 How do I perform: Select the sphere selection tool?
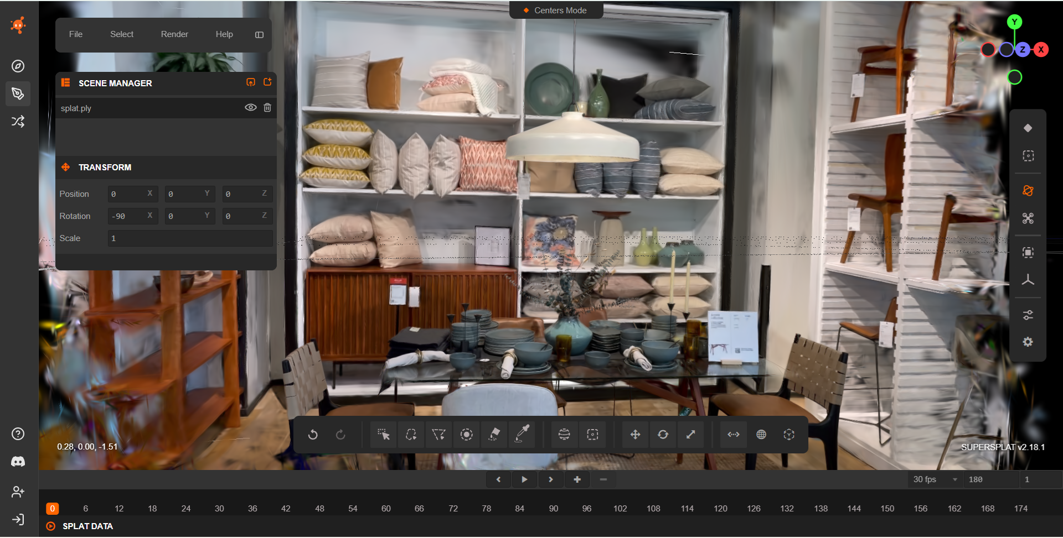click(x=564, y=435)
